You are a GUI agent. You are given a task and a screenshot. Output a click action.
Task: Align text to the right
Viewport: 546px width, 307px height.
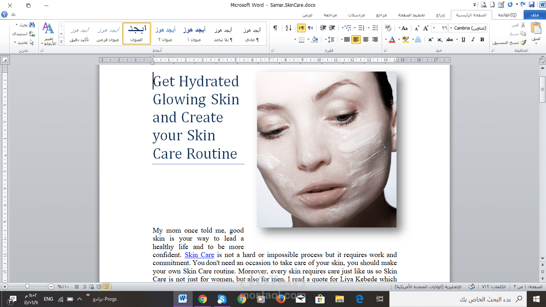tap(375, 40)
